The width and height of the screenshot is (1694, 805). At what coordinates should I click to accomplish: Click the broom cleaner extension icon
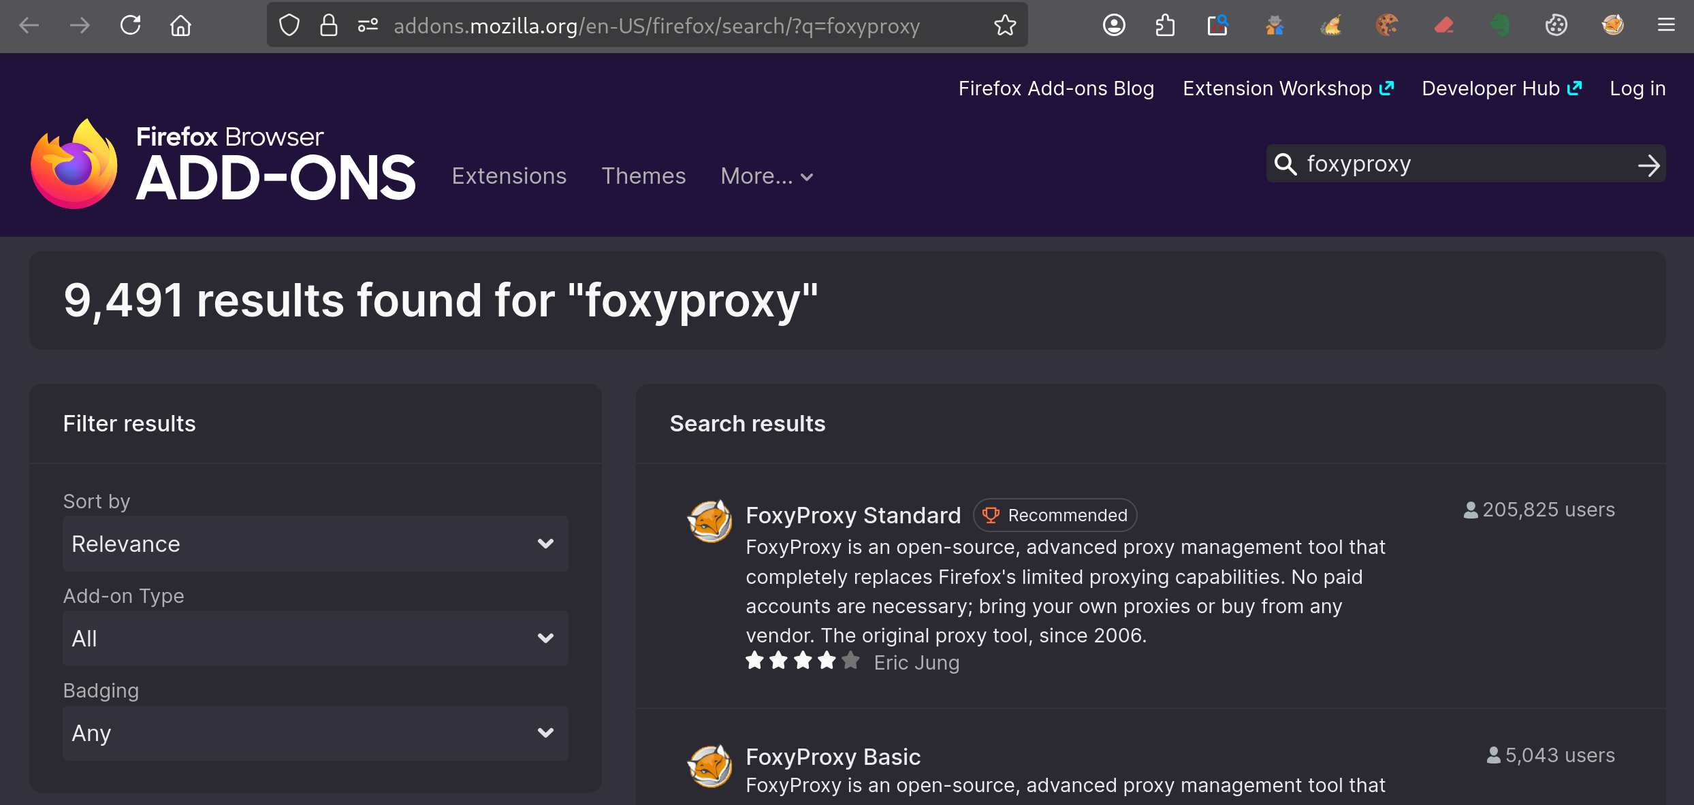(x=1330, y=26)
